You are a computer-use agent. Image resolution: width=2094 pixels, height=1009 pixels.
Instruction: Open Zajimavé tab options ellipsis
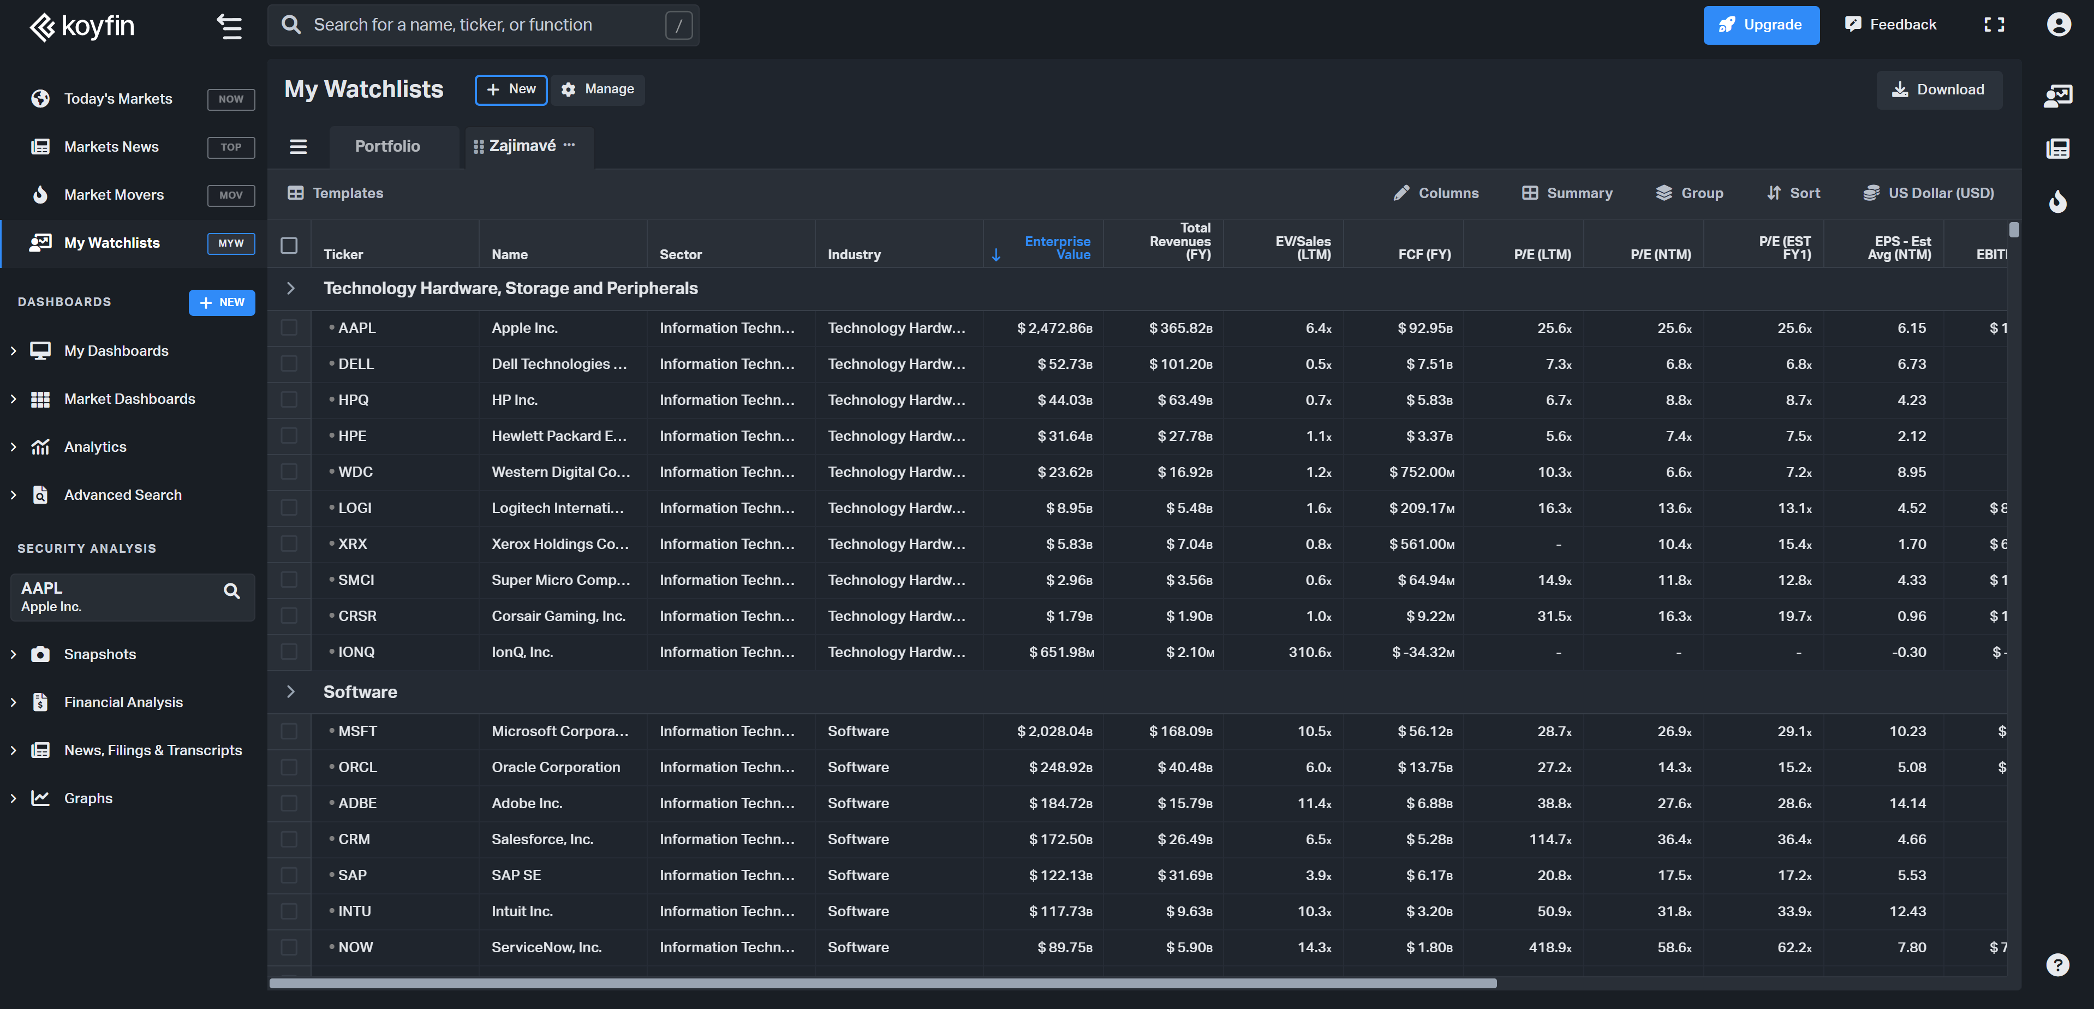tap(569, 145)
